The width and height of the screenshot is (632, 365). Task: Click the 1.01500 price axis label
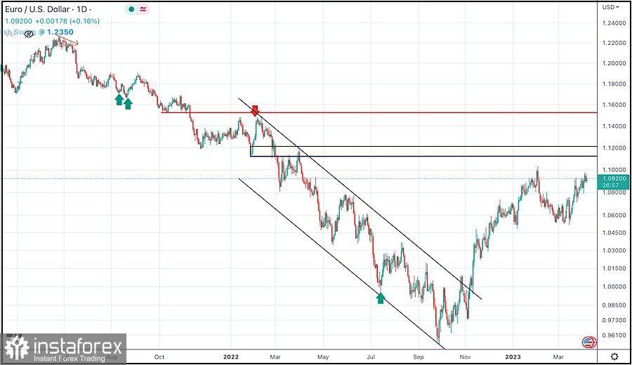pos(614,268)
